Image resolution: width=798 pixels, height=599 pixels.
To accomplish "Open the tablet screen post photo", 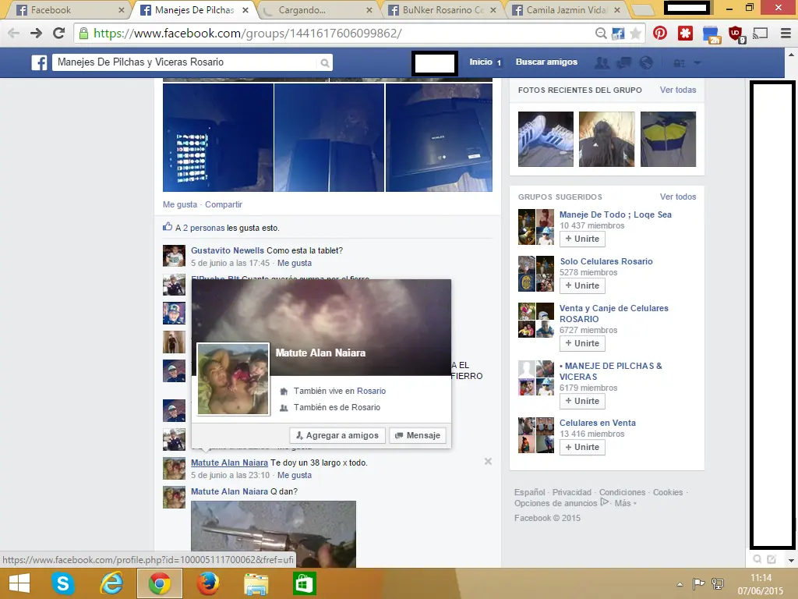I will pyautogui.click(x=218, y=137).
